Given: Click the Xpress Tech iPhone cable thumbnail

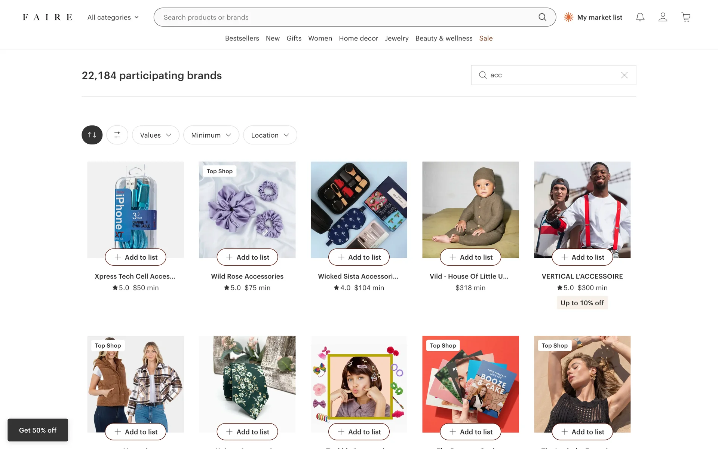Looking at the screenshot, I should 135,206.
